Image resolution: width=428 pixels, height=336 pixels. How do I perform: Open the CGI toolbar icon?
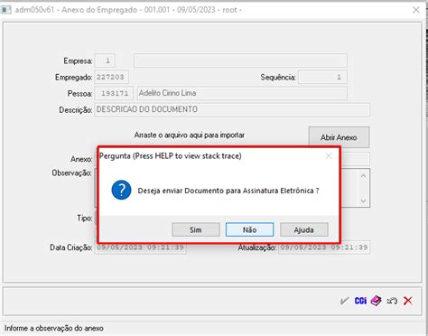tap(360, 301)
